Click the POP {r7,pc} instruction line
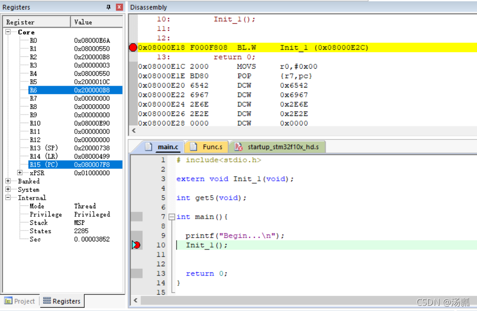 (x=225, y=76)
